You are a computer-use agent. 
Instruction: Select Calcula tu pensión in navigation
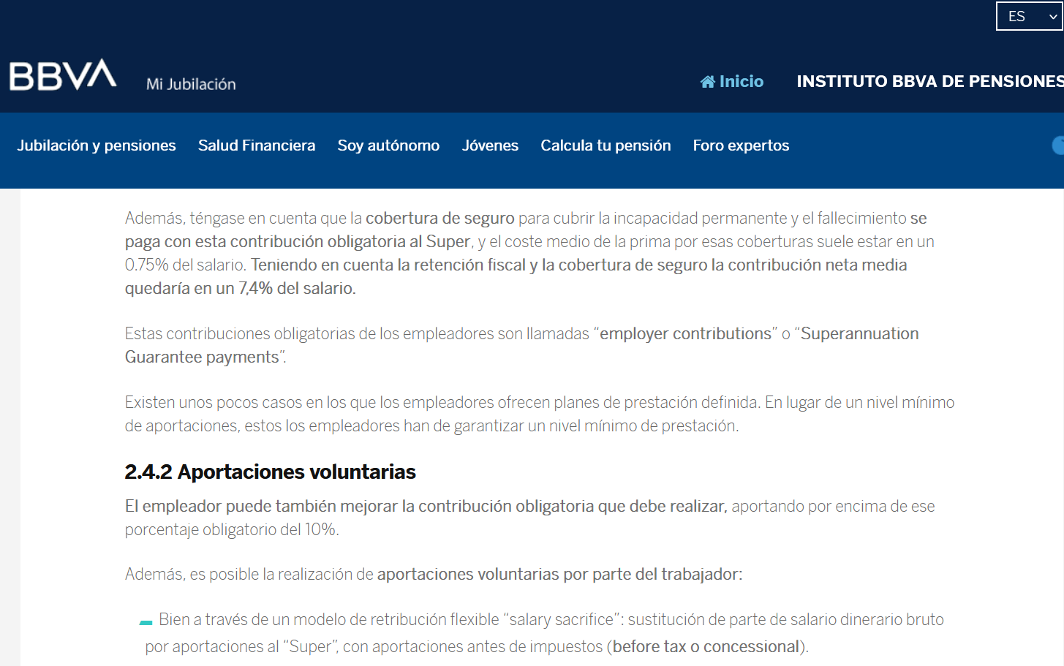[605, 145]
